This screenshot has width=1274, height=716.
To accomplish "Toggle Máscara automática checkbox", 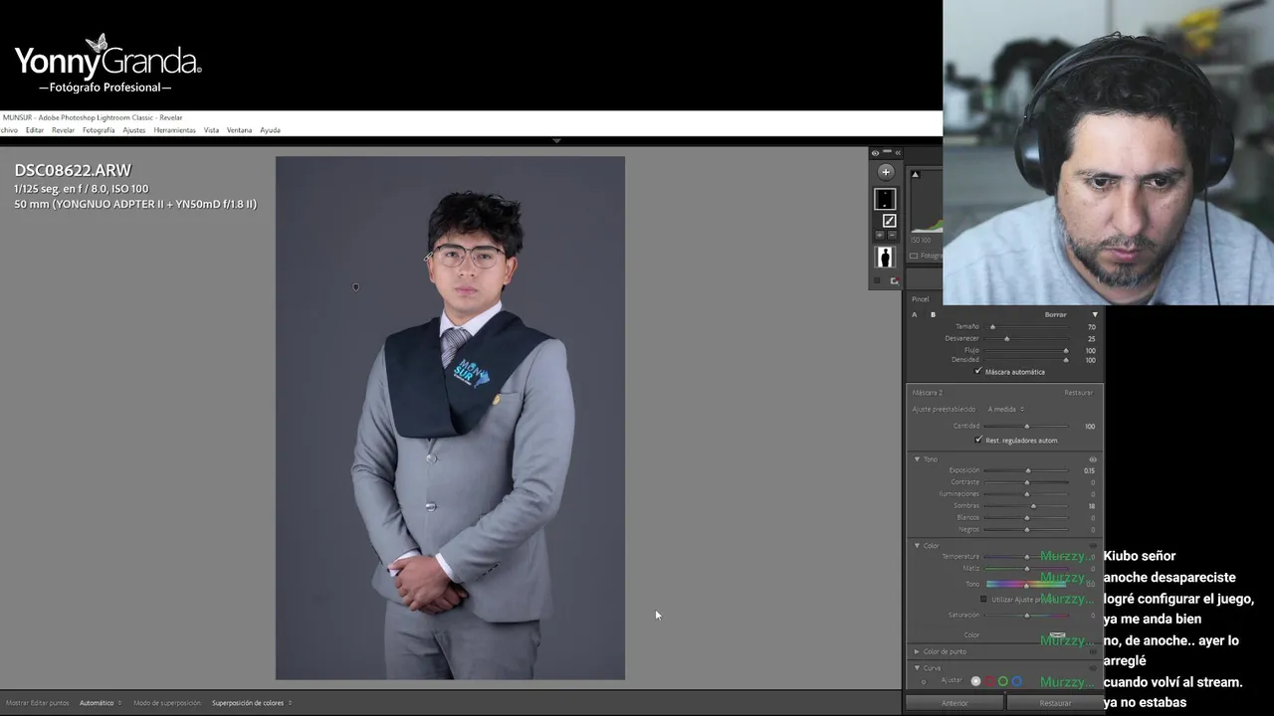I will [978, 371].
